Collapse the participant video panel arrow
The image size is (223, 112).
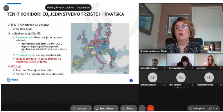coord(142,7)
